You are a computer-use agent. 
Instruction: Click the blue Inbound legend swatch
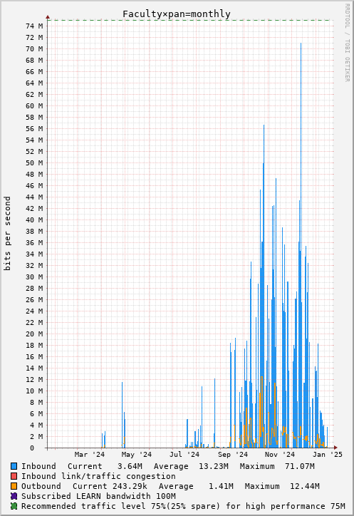pos(14,466)
